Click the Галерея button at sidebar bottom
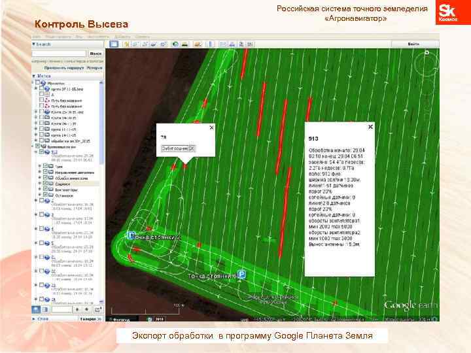471x353 pixels. 90,318
